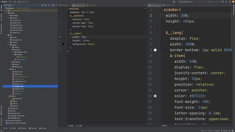Viewport: 235px width, 132px height.
Task: Click the gray #B7C1C5 swatch on line 16
Action: pos(155,96)
